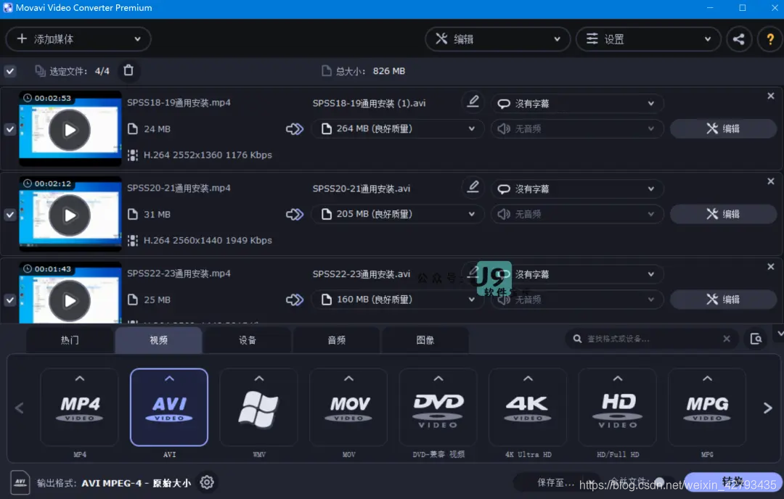Screen dimensions: 784x499
Task: Remove SPSS20-21通用安装.mp4 from the list
Action: [x=770, y=181]
